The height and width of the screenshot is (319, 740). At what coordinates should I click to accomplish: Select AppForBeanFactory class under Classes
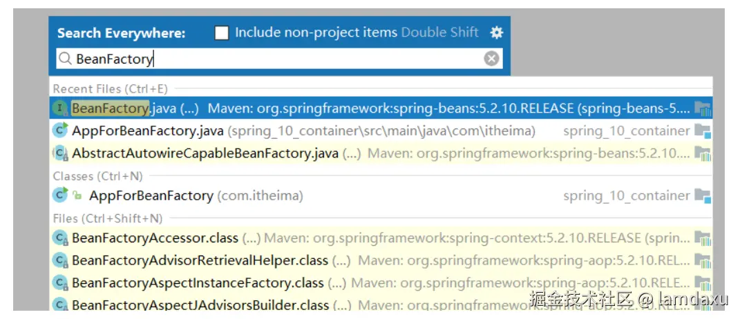(x=151, y=195)
